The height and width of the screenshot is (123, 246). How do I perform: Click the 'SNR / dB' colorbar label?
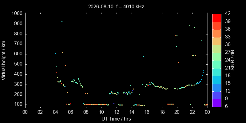[x=233, y=60]
